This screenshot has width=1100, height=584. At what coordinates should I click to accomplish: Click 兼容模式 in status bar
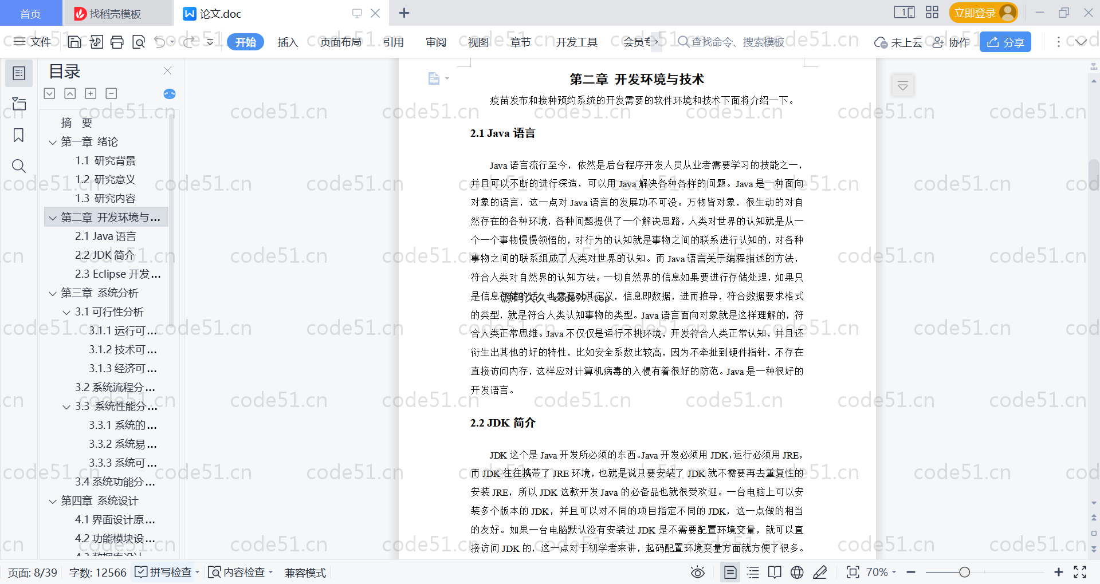pyautogui.click(x=305, y=573)
